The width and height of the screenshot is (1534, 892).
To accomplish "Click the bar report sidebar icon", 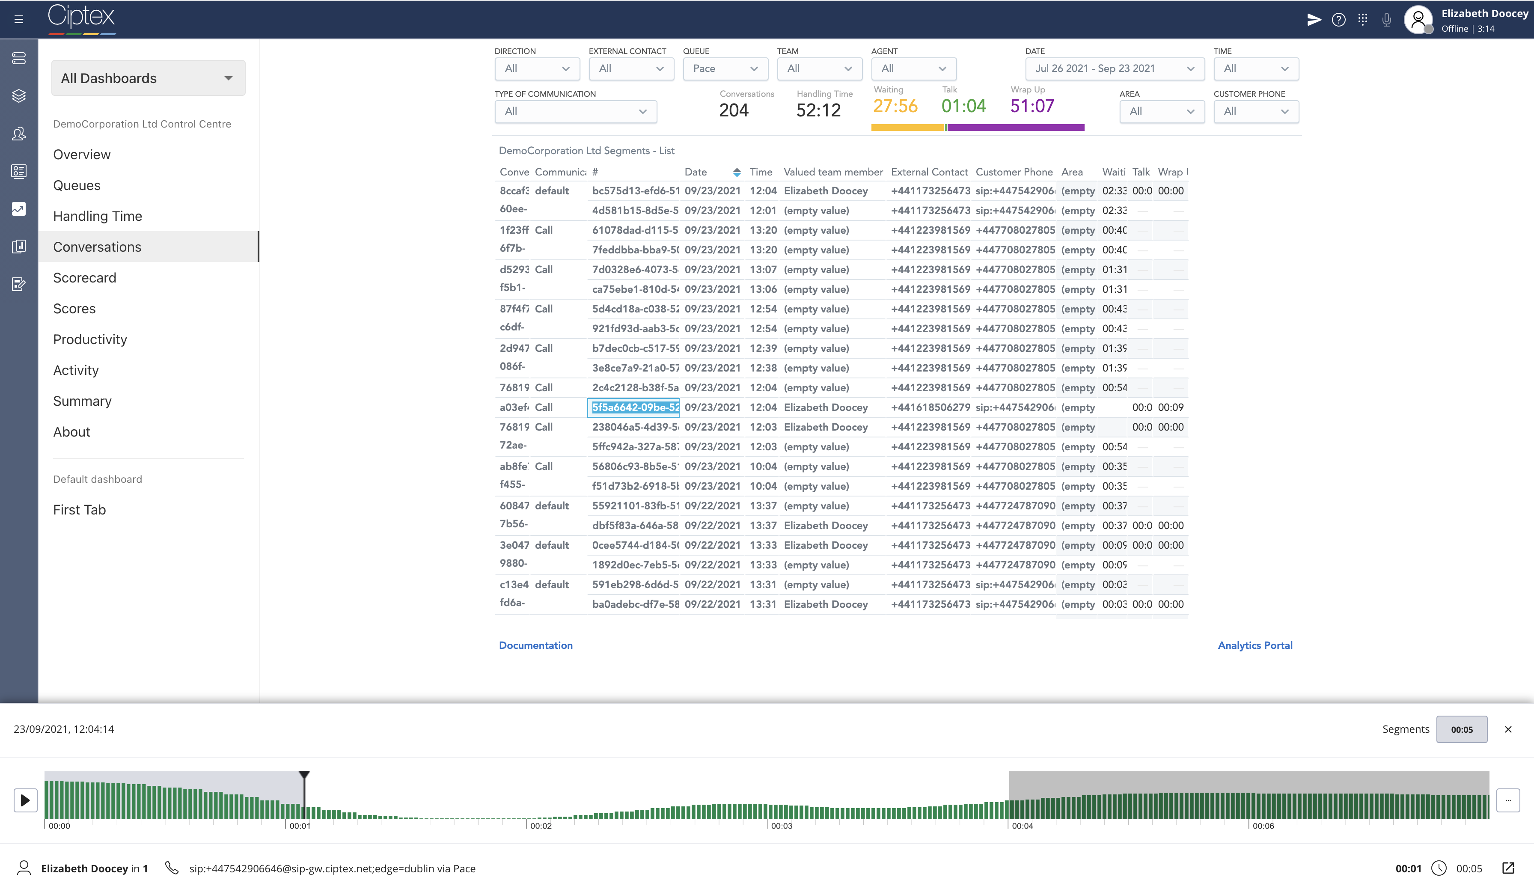I will 19,247.
